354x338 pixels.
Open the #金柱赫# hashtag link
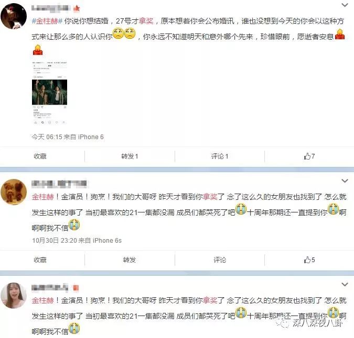click(47, 21)
